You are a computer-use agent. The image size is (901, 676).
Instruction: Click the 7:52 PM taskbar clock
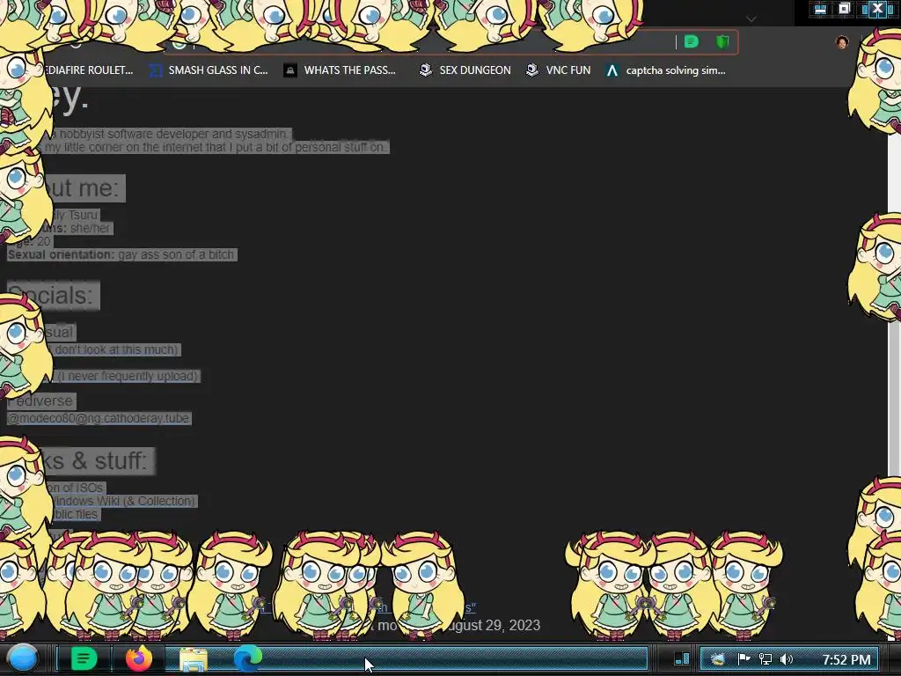(846, 659)
